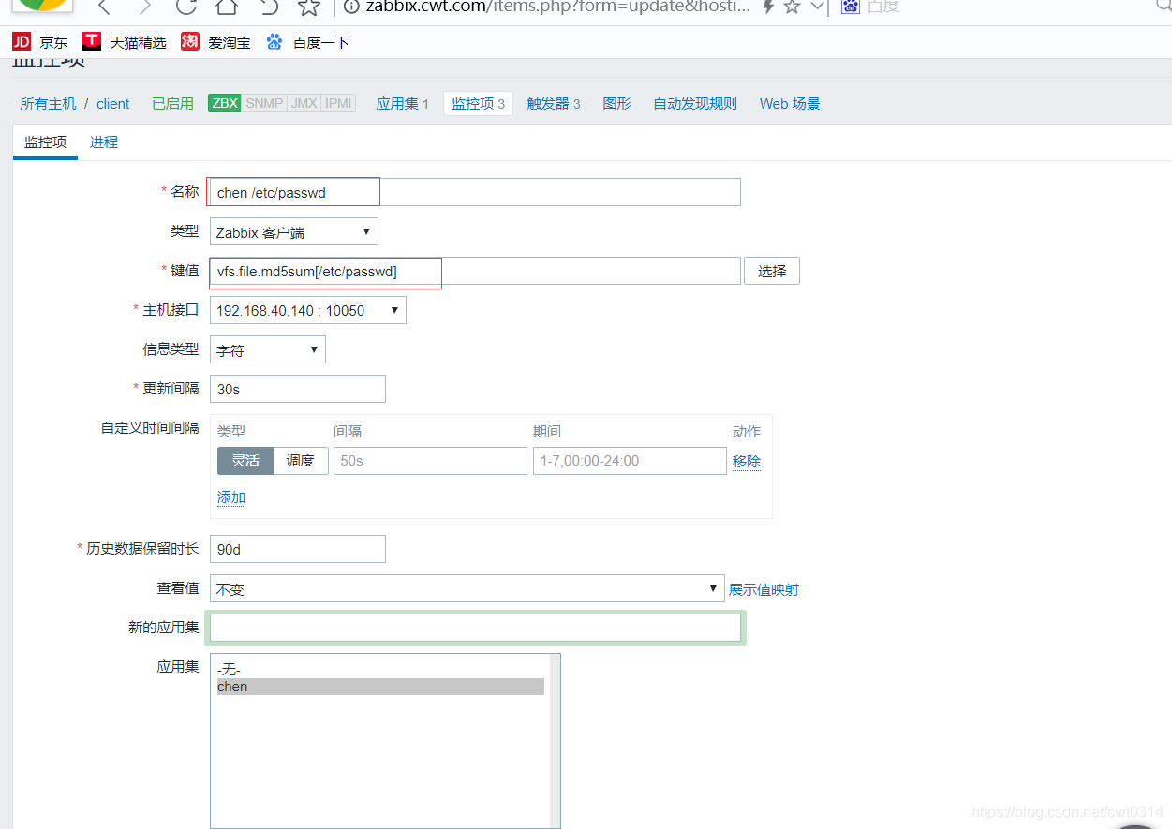Click the browser forward arrow
Image resolution: width=1172 pixels, height=829 pixels.
pos(144,7)
